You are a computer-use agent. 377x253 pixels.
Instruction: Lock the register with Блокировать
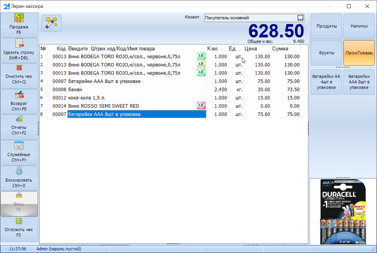[19, 178]
